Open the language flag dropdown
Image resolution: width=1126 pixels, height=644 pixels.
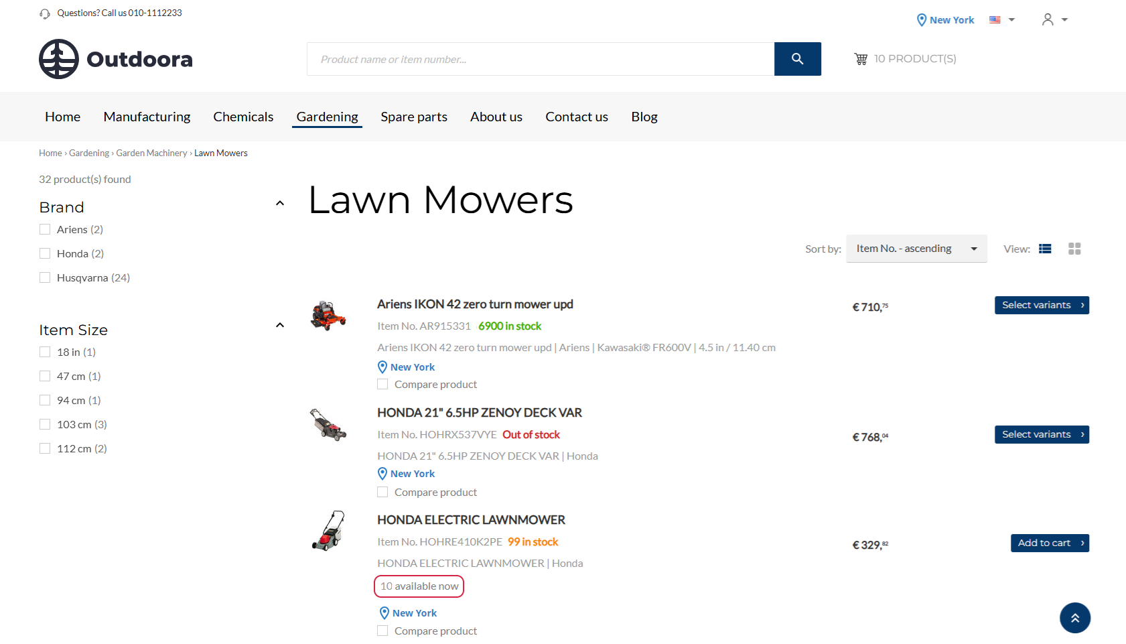coord(1001,20)
